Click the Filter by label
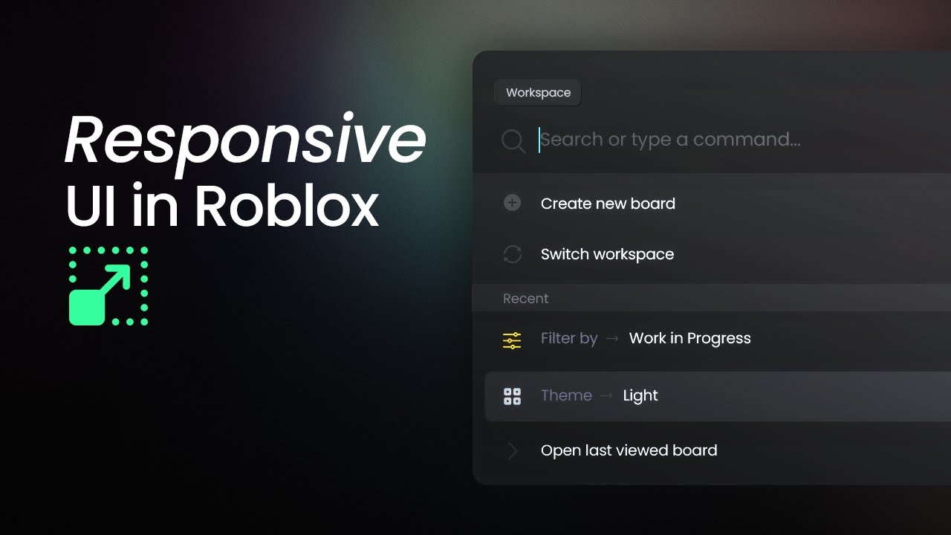 (569, 339)
